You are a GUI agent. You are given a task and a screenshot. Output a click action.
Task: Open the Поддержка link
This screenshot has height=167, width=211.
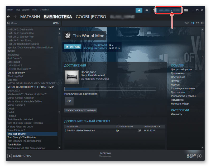click(x=177, y=100)
